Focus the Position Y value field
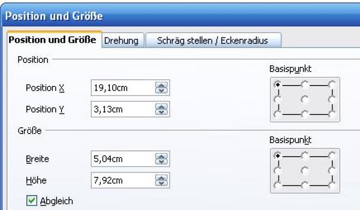The image size is (360, 210). tap(122, 109)
